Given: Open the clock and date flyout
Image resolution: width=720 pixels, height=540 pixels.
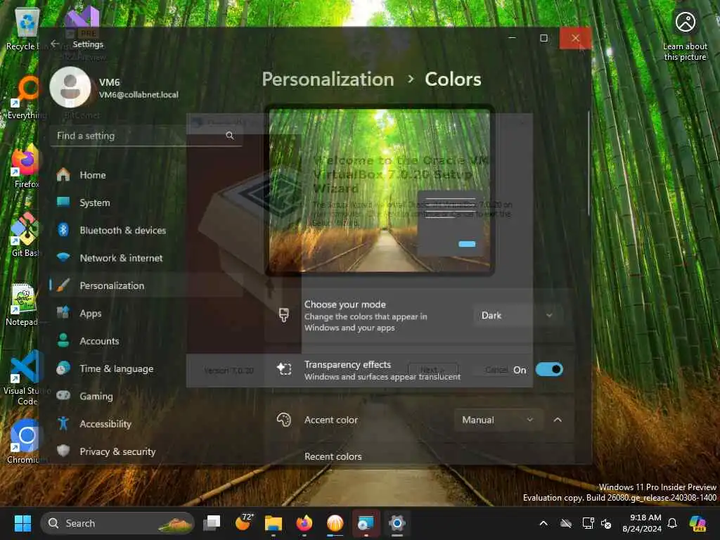Looking at the screenshot, I should pyautogui.click(x=642, y=523).
